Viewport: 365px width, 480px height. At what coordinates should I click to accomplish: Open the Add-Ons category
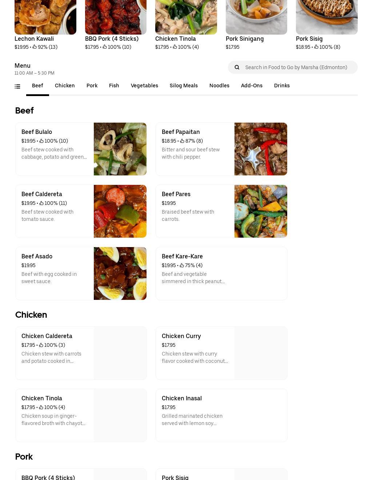click(252, 86)
